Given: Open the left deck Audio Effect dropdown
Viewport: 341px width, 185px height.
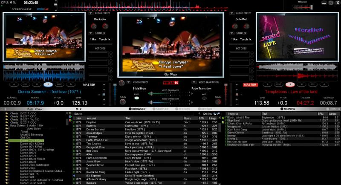Looking at the screenshot, I should point(91,13).
